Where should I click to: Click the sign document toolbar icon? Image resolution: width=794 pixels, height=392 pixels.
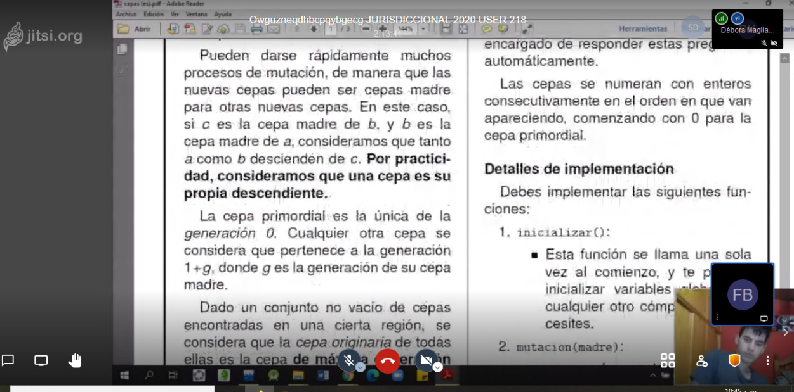click(x=207, y=28)
